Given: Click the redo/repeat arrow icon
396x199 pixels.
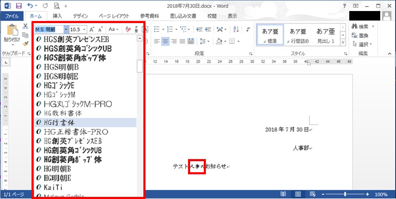Looking at the screenshot, I should coord(45,6).
